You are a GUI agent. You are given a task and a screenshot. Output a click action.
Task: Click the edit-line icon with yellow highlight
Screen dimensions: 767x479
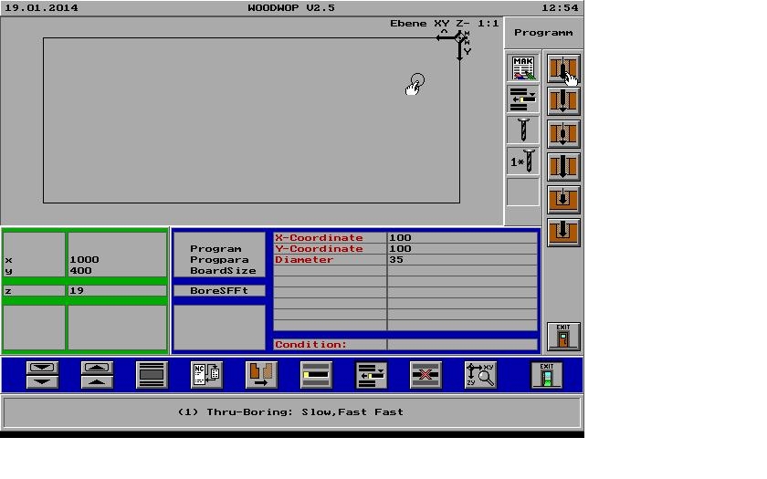316,375
